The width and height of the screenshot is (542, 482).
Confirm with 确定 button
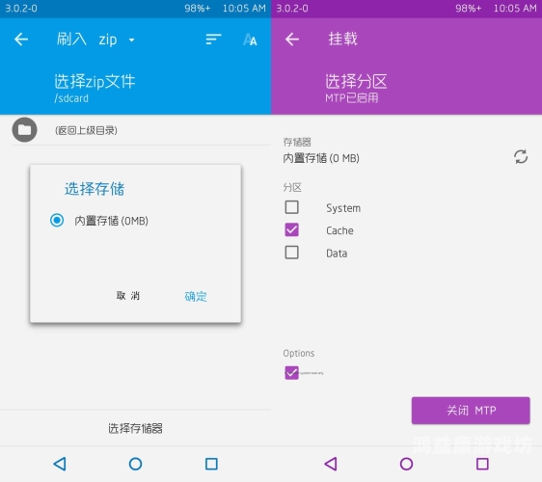196,297
